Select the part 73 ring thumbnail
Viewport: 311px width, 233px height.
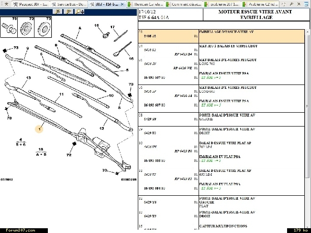coord(43,27)
